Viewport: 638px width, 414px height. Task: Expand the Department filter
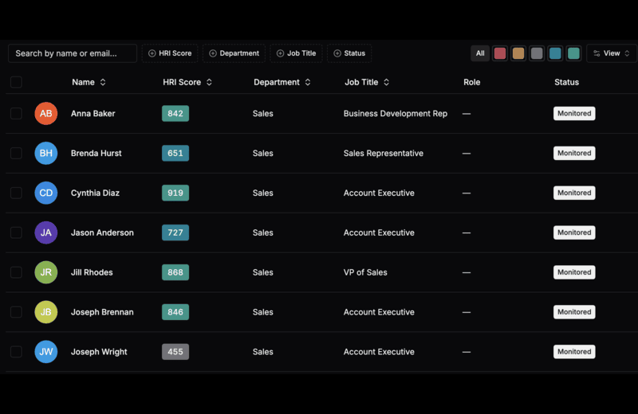[x=234, y=53]
